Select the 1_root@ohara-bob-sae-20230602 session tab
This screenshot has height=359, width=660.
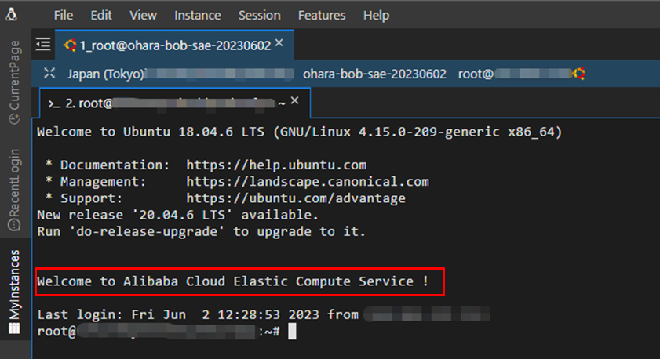pos(174,45)
